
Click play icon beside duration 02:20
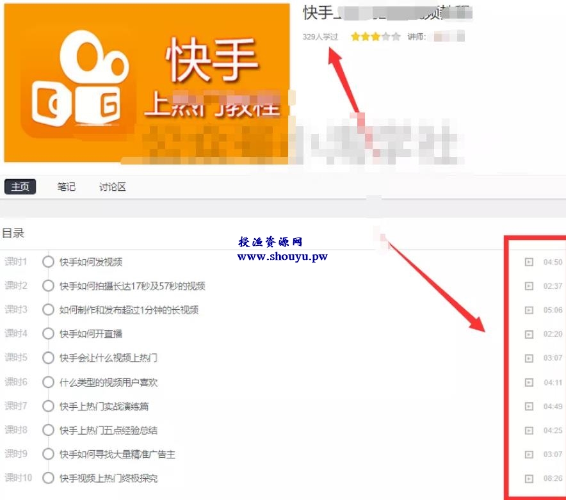click(x=529, y=334)
